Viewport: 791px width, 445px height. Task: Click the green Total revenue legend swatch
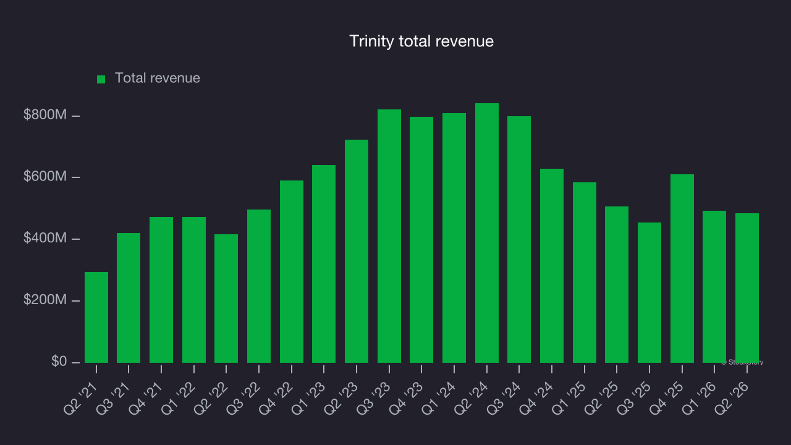(x=101, y=79)
